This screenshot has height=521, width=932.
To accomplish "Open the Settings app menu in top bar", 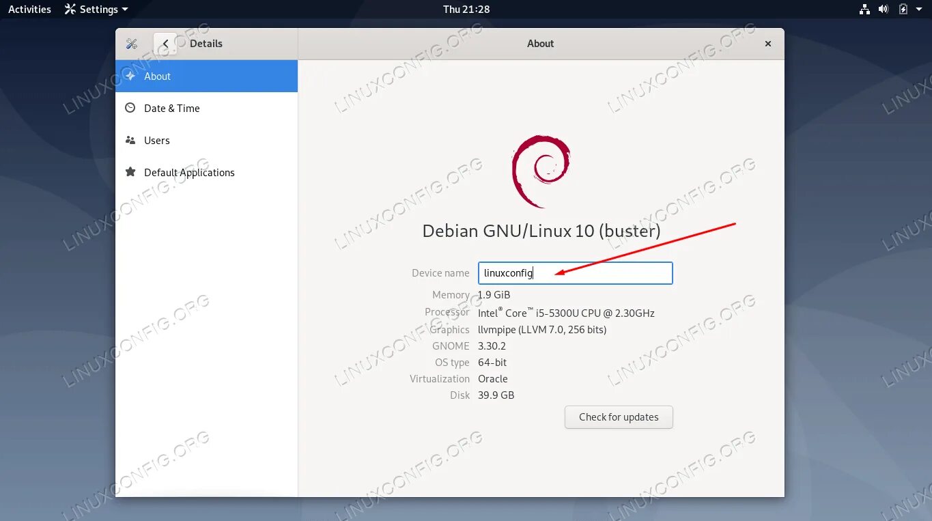I will (x=96, y=9).
